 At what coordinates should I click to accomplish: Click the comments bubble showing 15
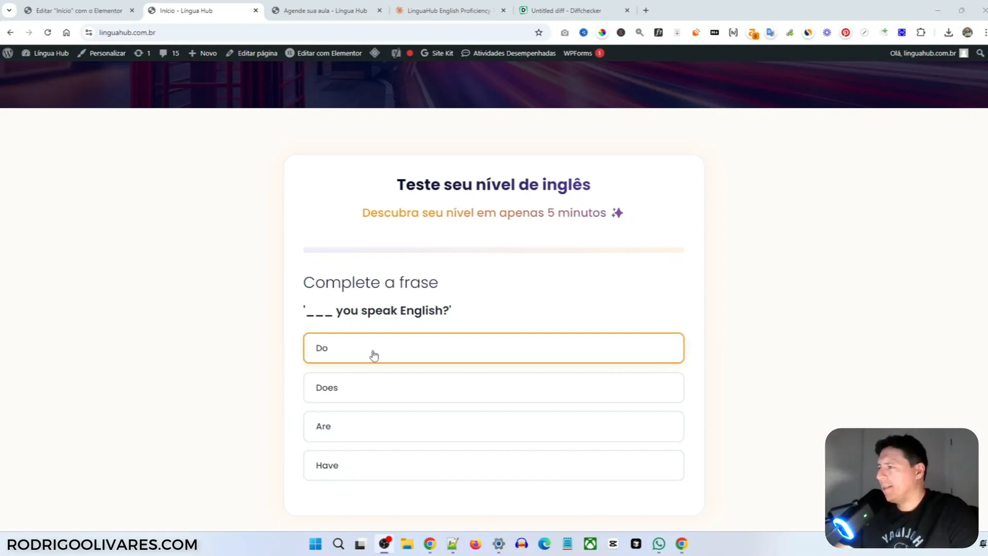167,53
